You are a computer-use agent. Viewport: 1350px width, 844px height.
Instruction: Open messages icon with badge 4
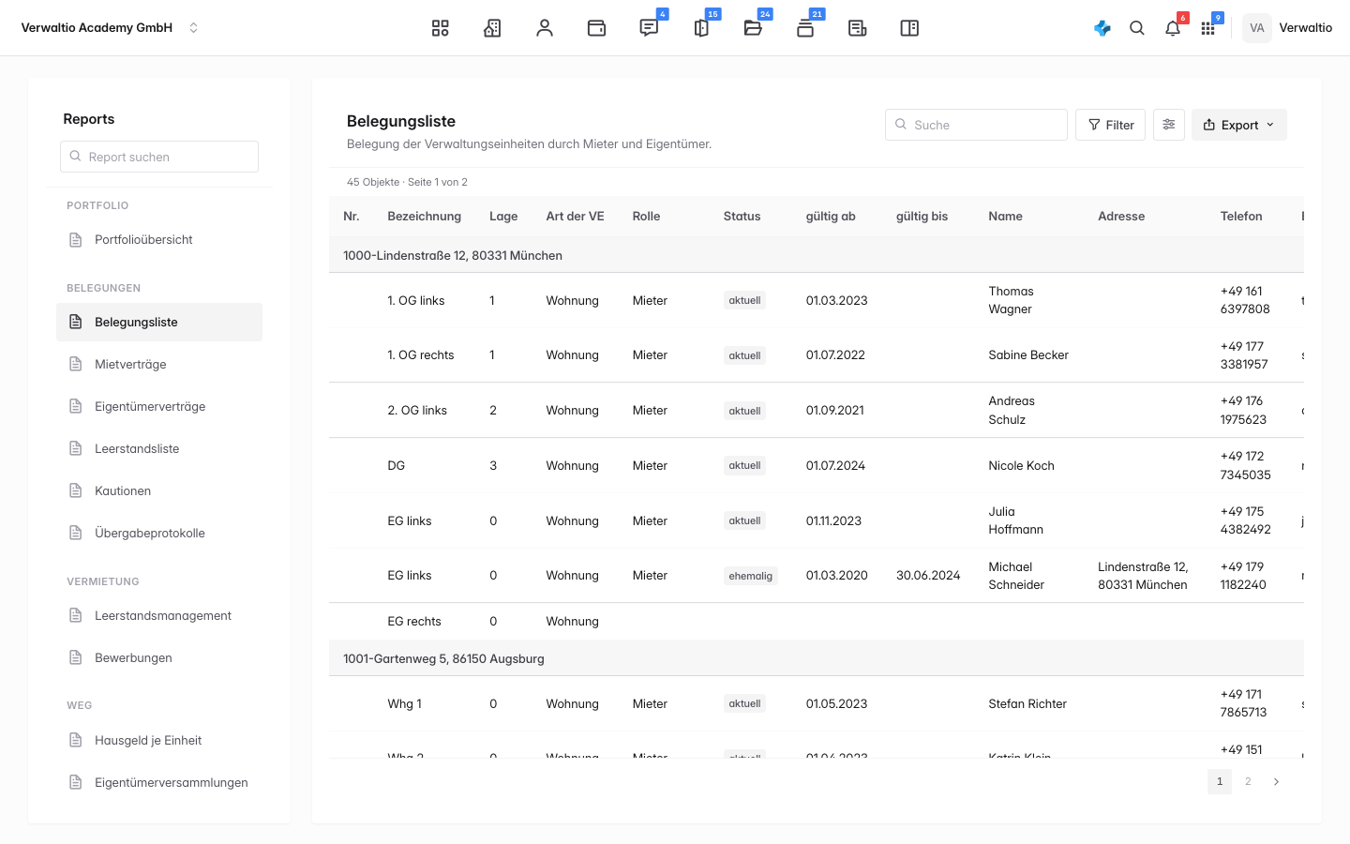tap(649, 28)
